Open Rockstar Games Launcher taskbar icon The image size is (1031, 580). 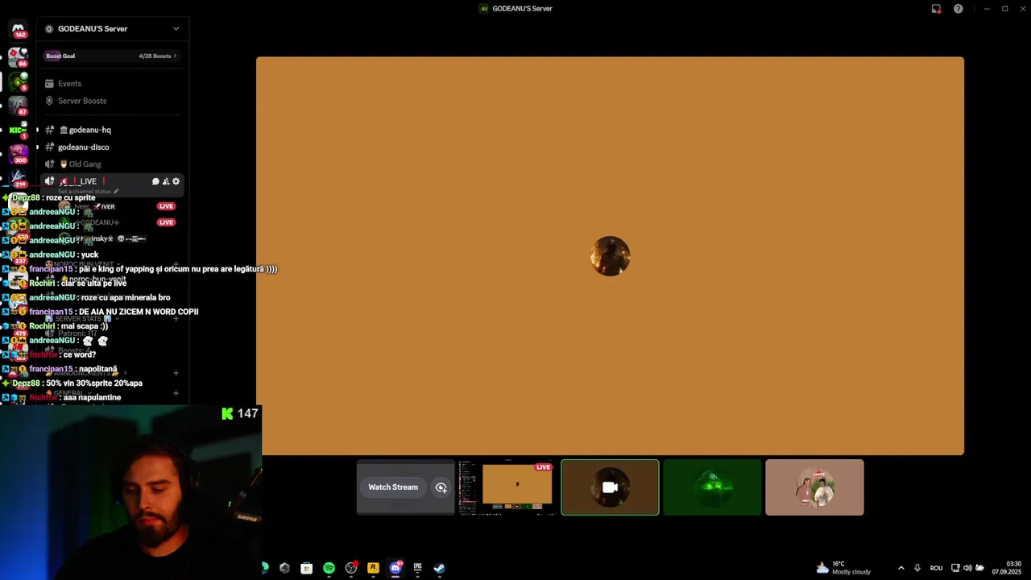click(373, 568)
